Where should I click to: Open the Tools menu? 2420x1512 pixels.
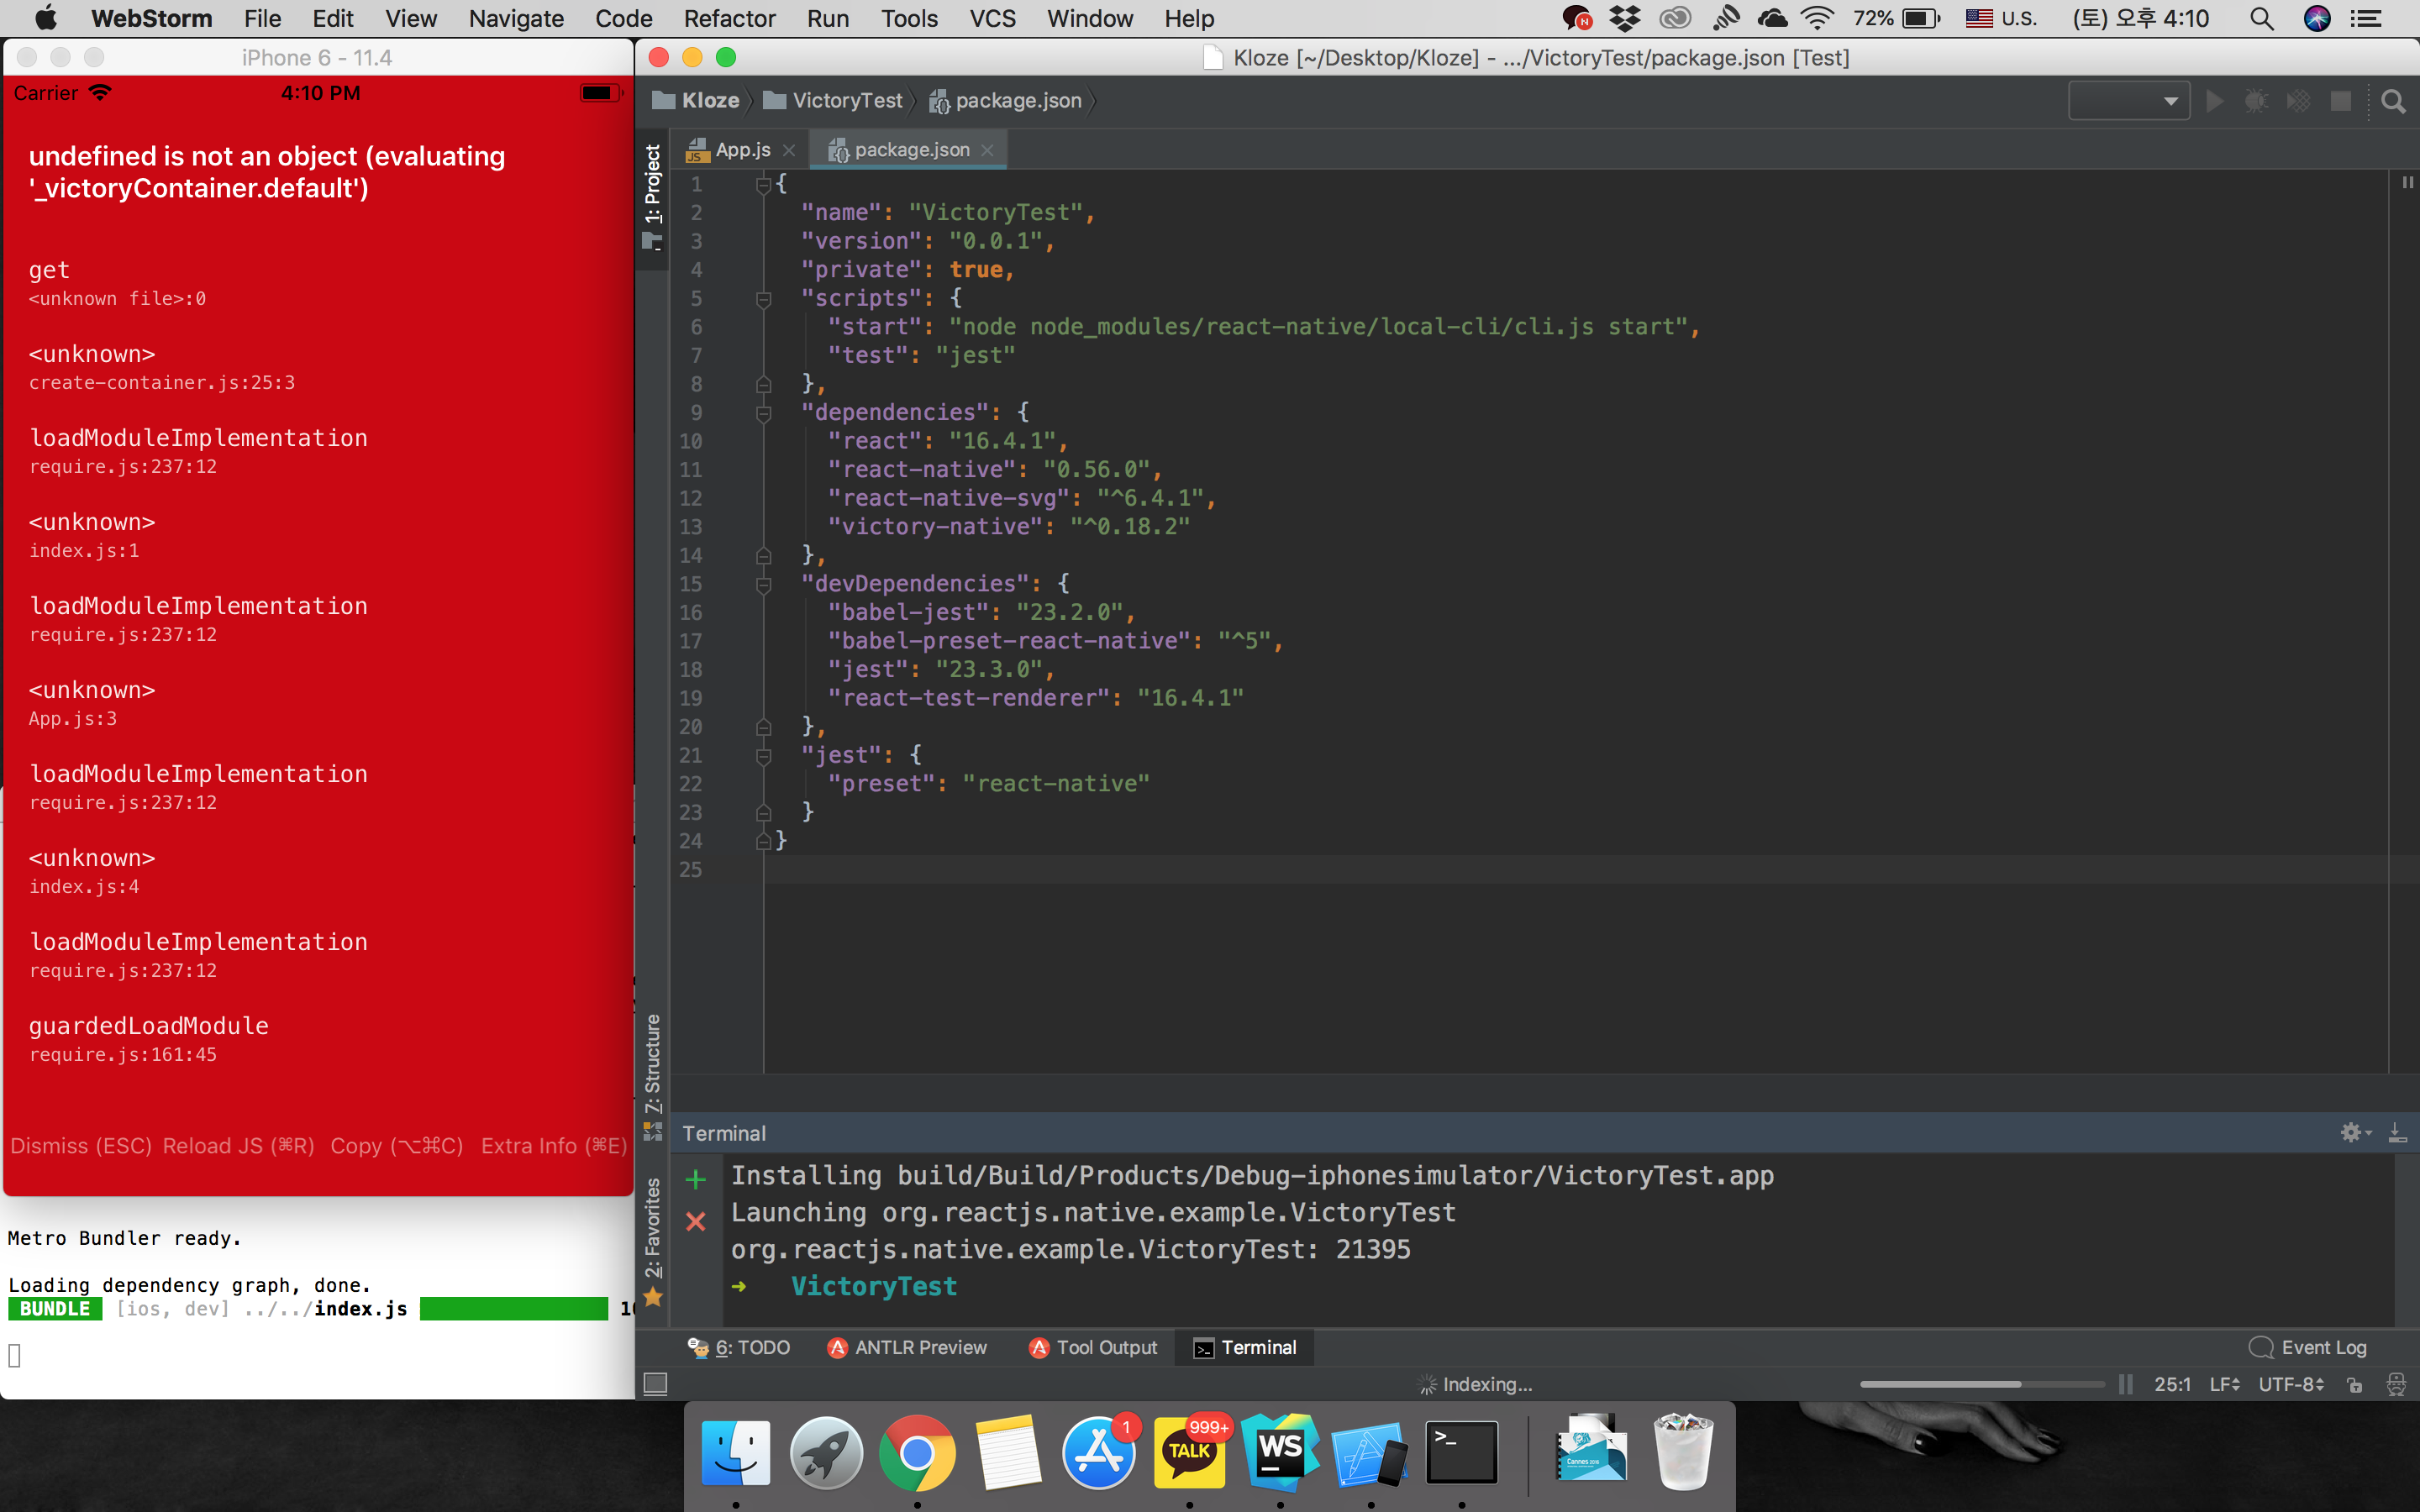point(909,18)
